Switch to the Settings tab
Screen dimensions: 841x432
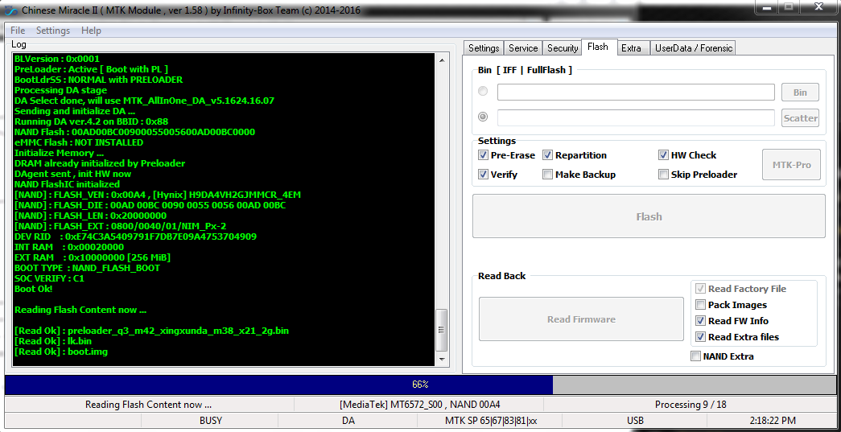coord(484,48)
